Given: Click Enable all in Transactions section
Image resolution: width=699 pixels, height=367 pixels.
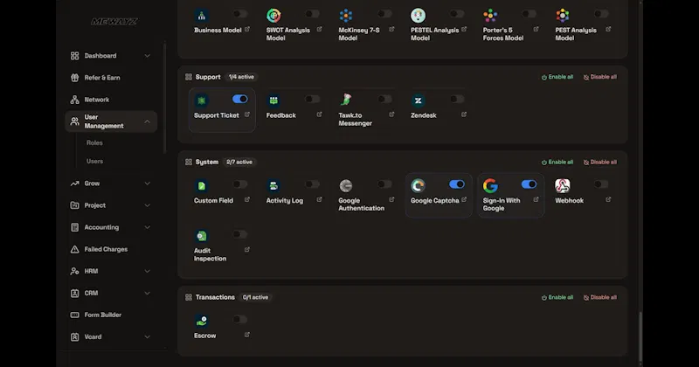Looking at the screenshot, I should pyautogui.click(x=557, y=297).
